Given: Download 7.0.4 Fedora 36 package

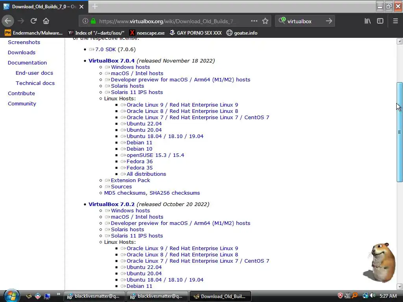Looking at the screenshot, I should tap(140, 162).
